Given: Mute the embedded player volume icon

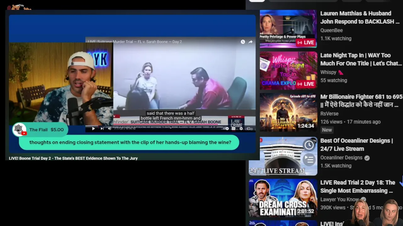Looking at the screenshot, I should (110, 128).
